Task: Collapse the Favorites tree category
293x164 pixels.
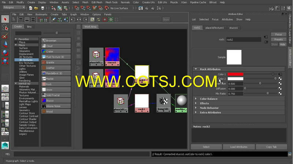Action: [x=16, y=39]
